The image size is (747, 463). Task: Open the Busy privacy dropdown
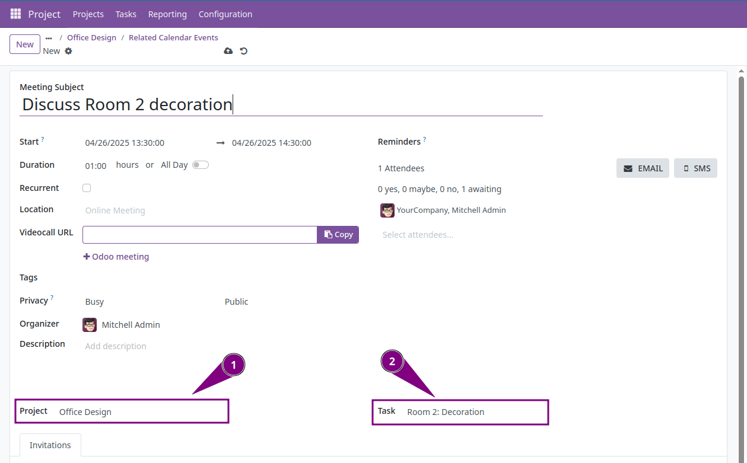(94, 301)
